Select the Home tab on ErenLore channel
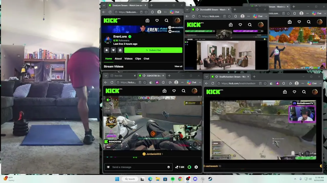This screenshot has width=327, height=183. pyautogui.click(x=109, y=59)
